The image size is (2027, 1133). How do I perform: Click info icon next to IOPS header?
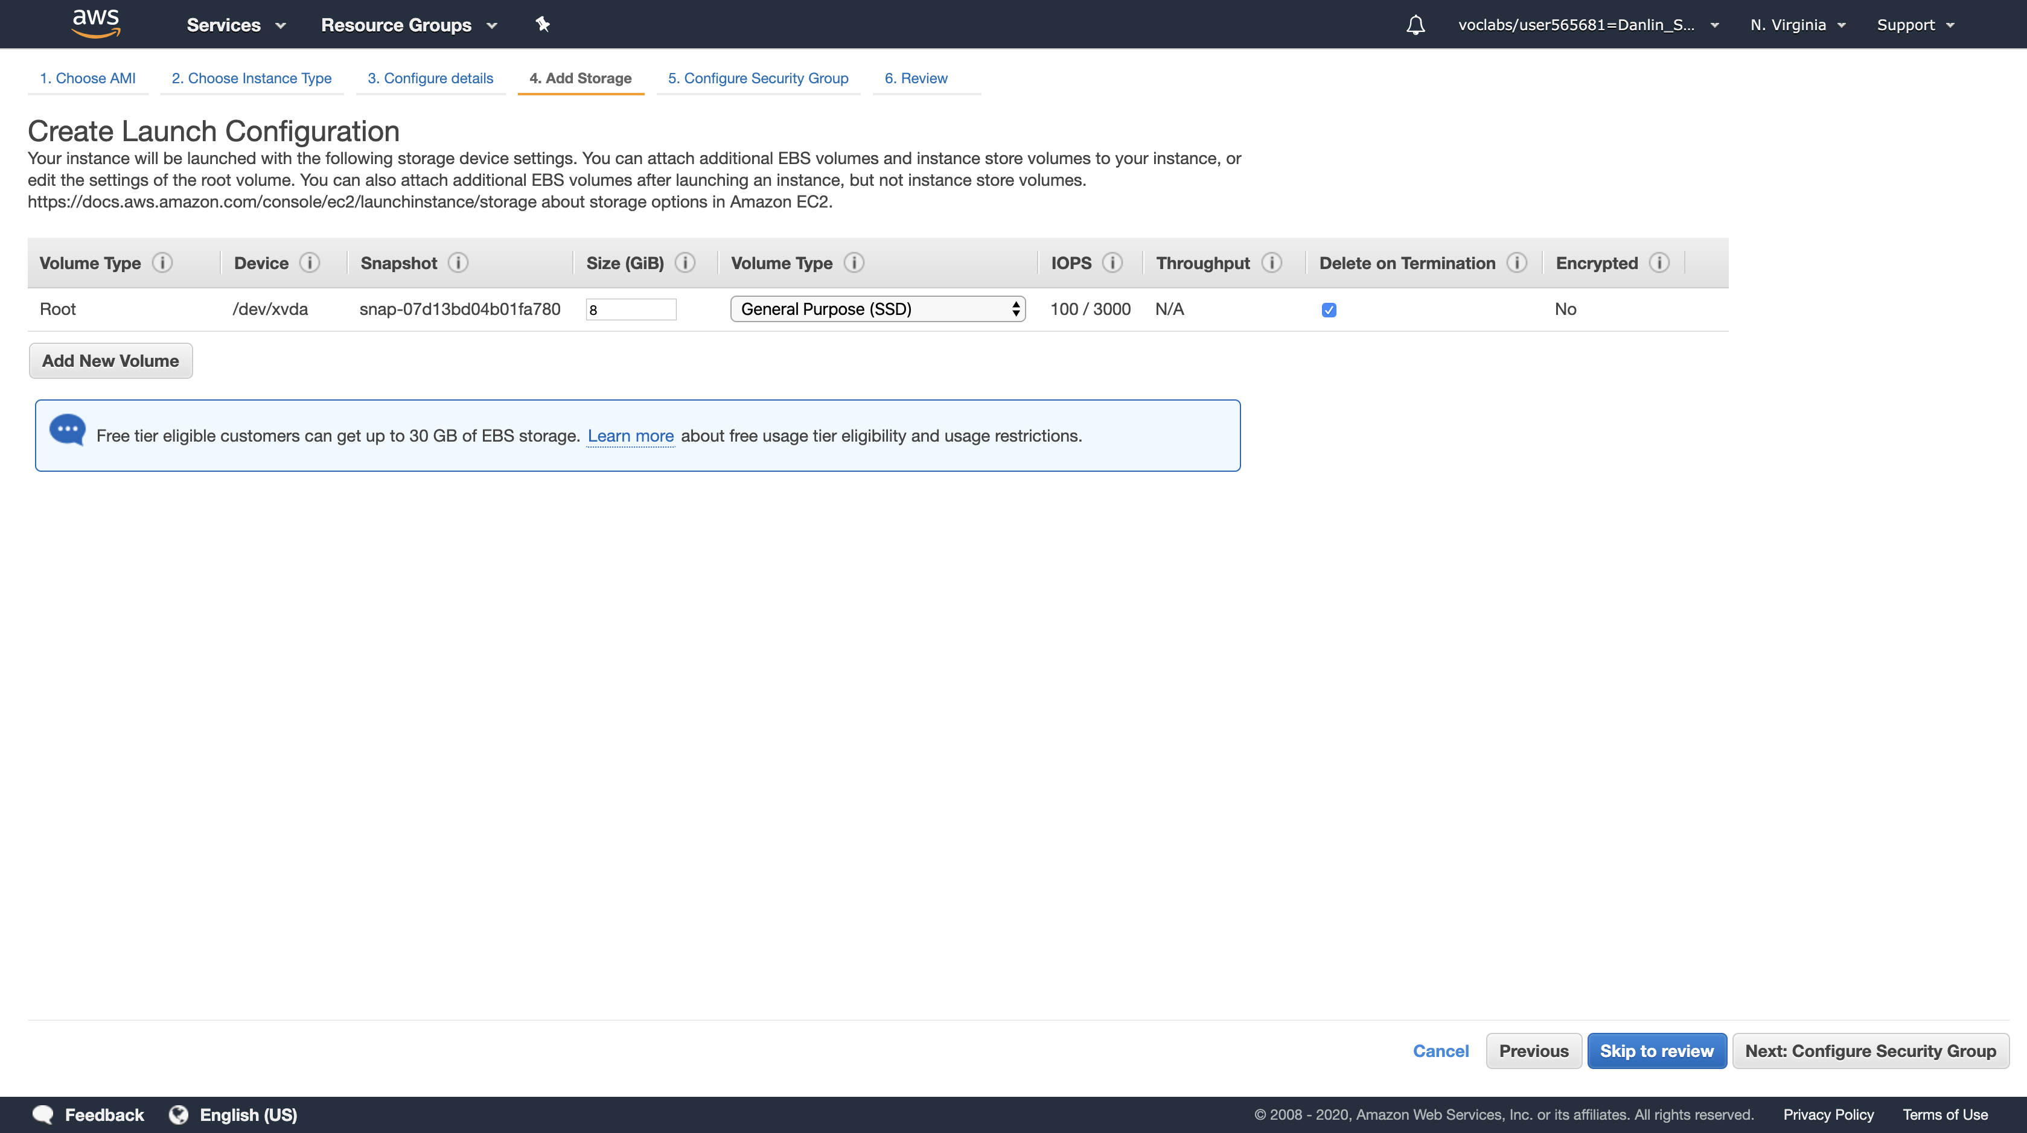(1112, 262)
